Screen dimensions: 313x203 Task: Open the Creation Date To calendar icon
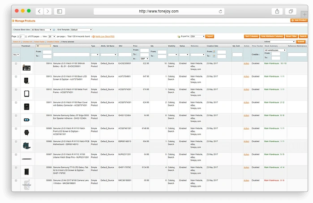pos(214,56)
